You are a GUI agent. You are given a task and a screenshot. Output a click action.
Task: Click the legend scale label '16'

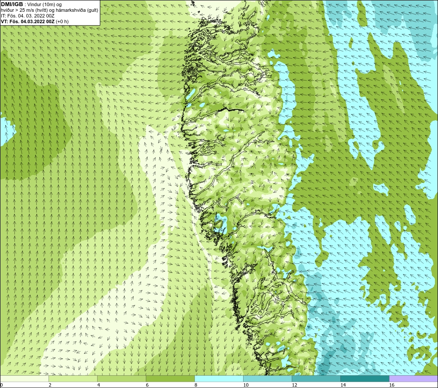(392, 385)
